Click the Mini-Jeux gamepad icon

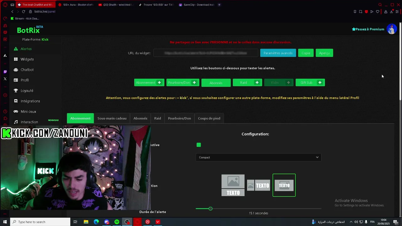(16, 111)
